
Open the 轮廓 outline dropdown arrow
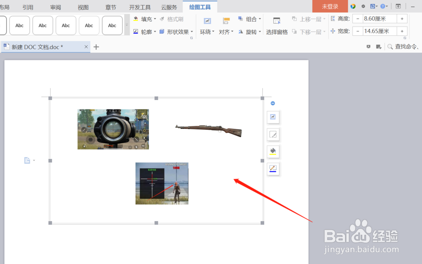click(155, 32)
